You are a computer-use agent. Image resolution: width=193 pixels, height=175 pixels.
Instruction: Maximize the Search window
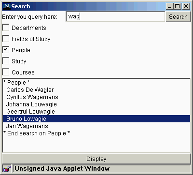[x=178, y=6]
